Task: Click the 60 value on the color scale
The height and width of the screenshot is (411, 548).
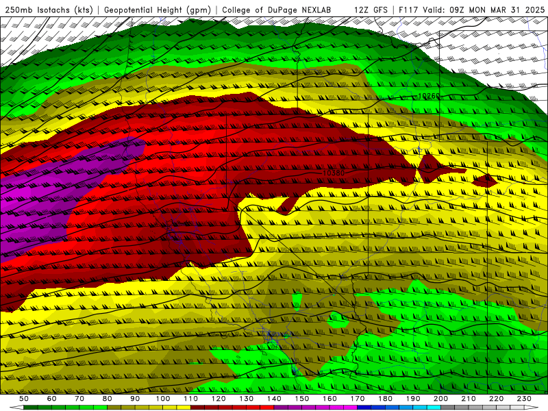Action: click(52, 399)
